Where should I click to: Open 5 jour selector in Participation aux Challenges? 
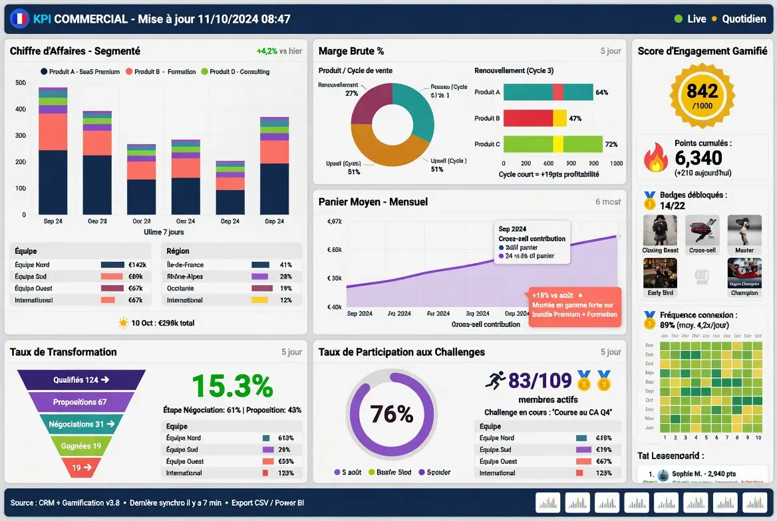point(611,352)
